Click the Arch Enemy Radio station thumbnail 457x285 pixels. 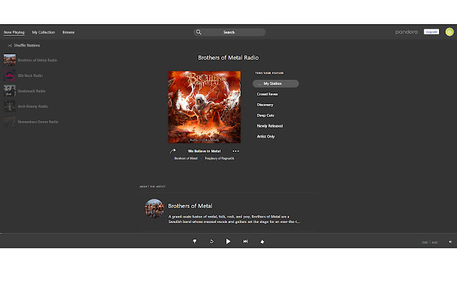coord(9,106)
